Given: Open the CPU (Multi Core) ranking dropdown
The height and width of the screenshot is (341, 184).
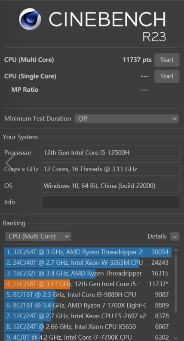Looking at the screenshot, I should (38, 236).
